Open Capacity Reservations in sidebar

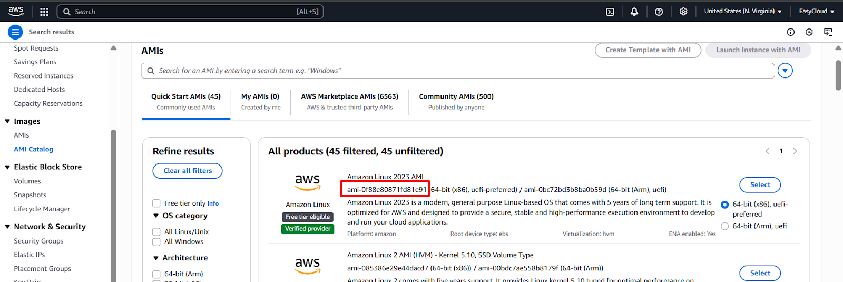coord(48,104)
